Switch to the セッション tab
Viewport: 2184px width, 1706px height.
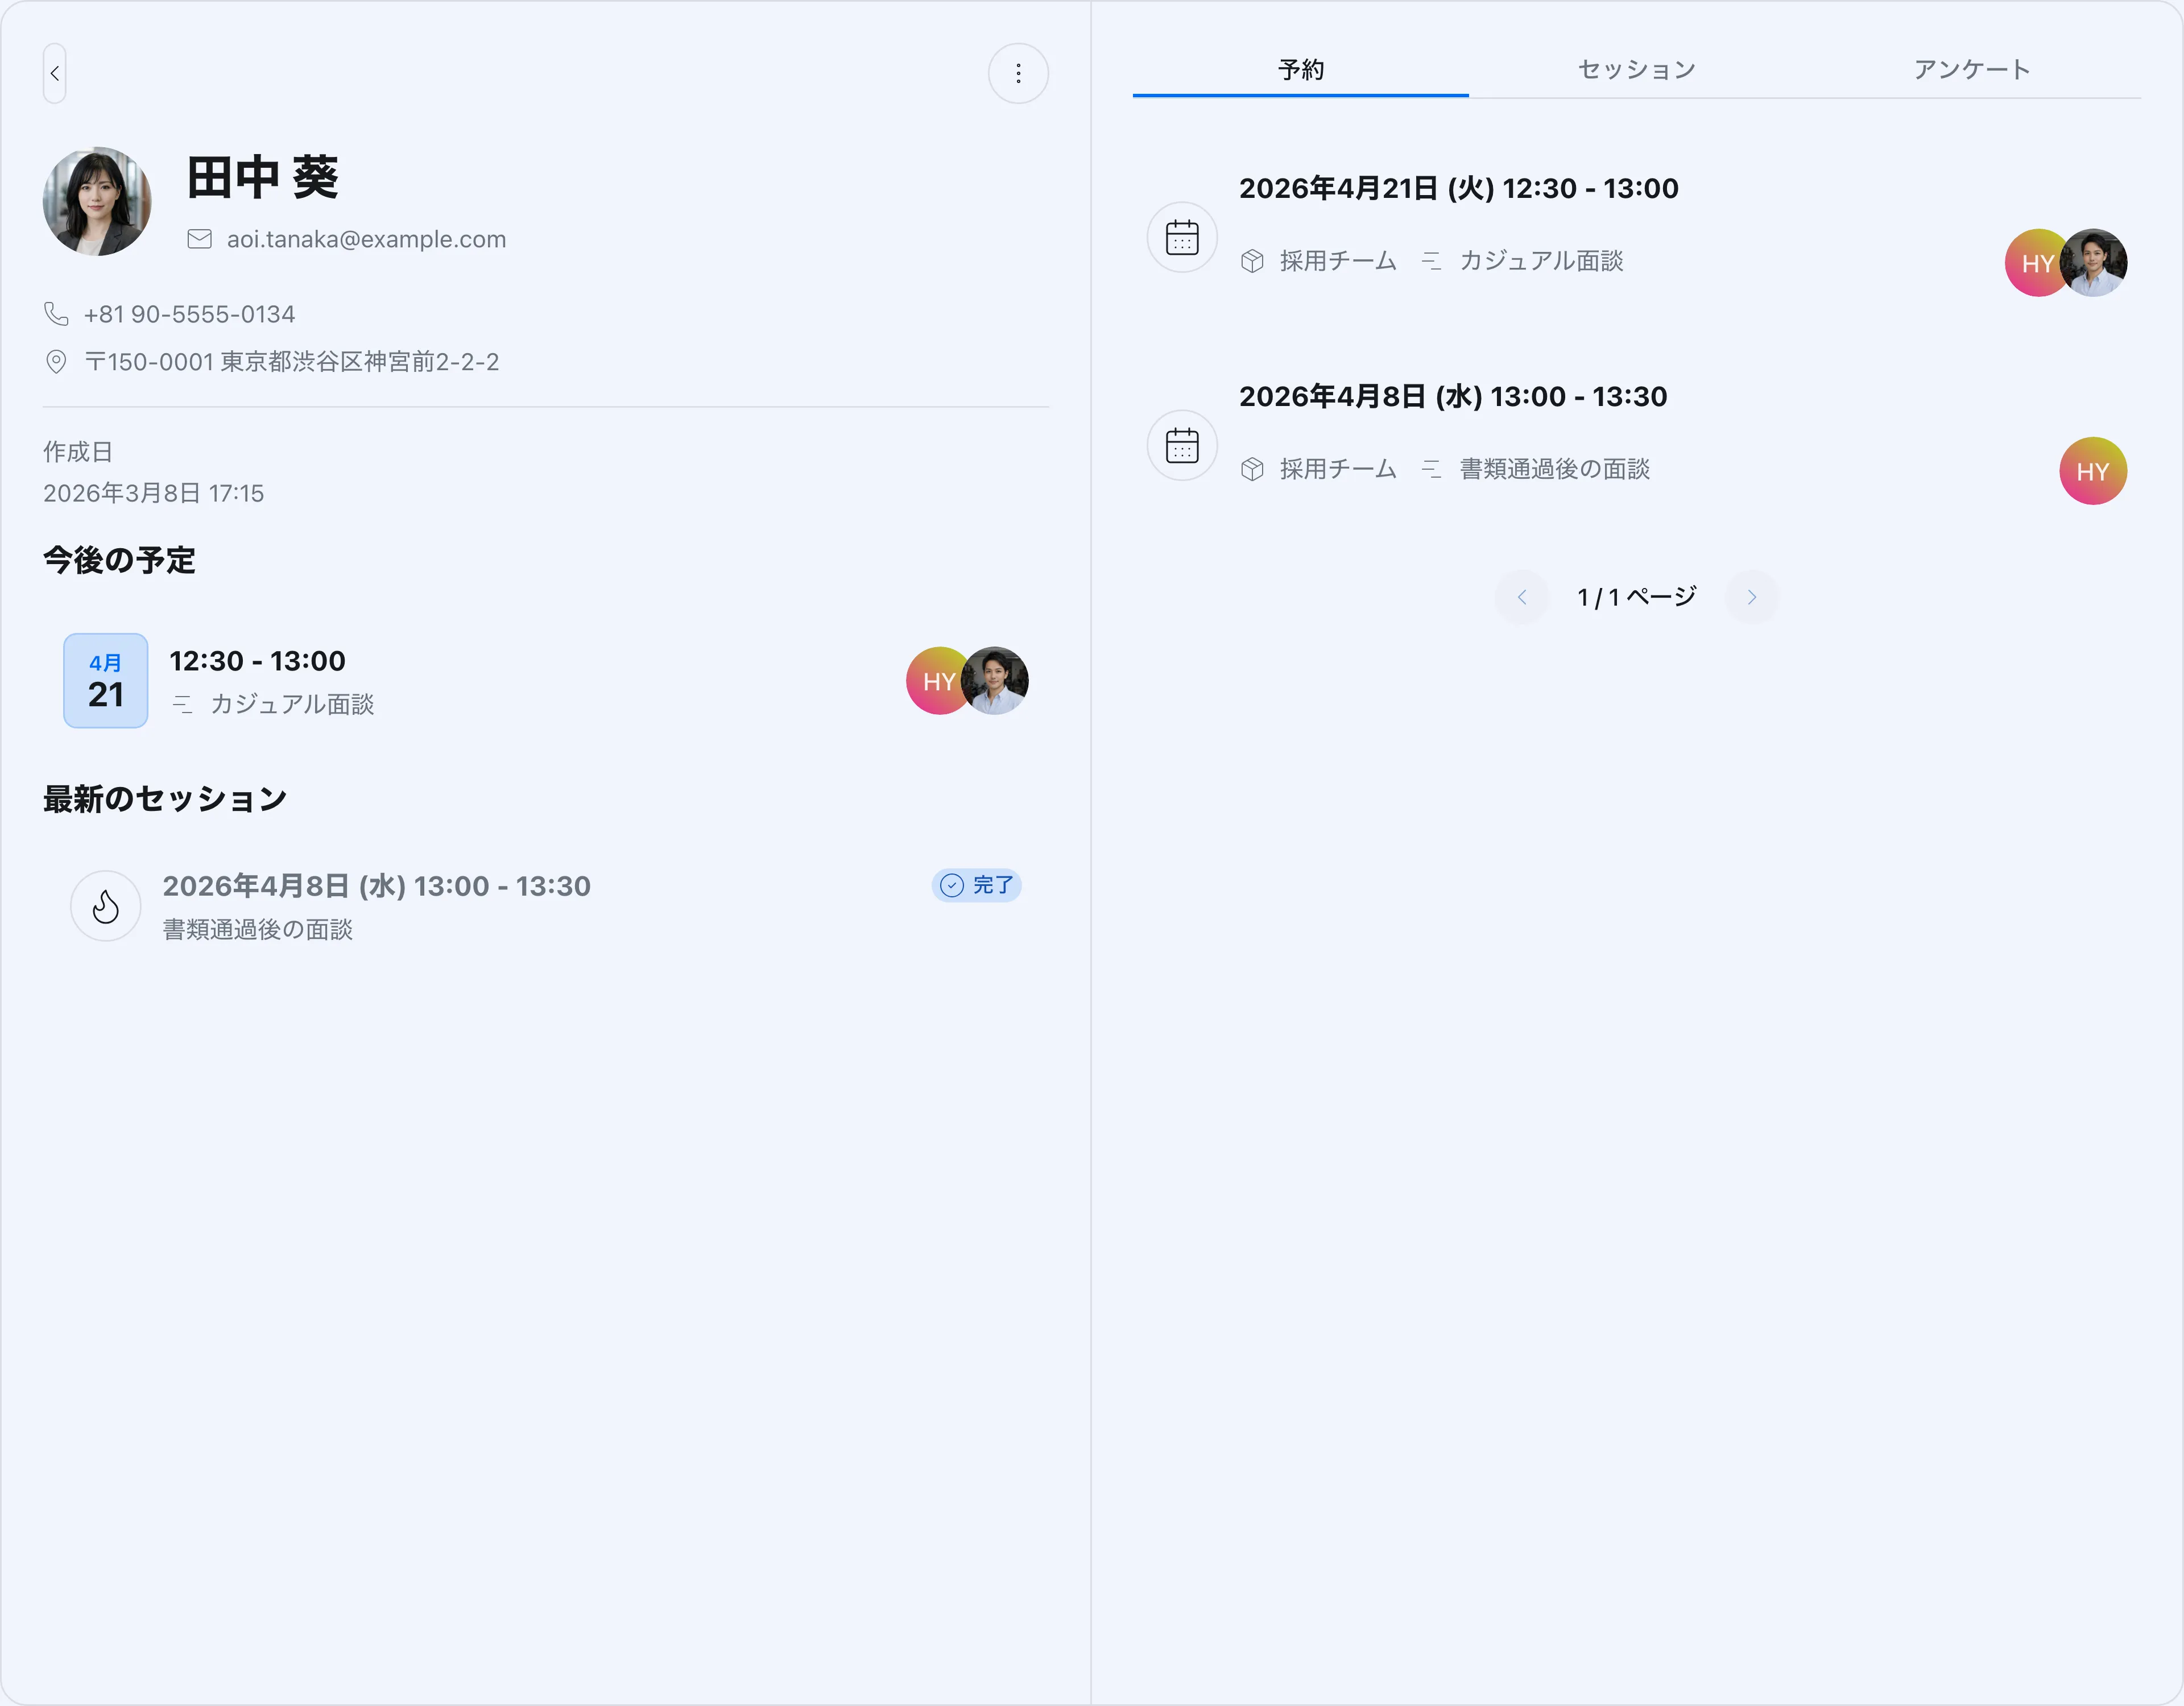point(1637,70)
